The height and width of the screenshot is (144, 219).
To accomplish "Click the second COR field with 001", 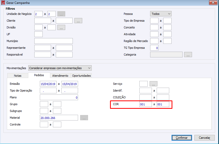I will click(163, 104).
